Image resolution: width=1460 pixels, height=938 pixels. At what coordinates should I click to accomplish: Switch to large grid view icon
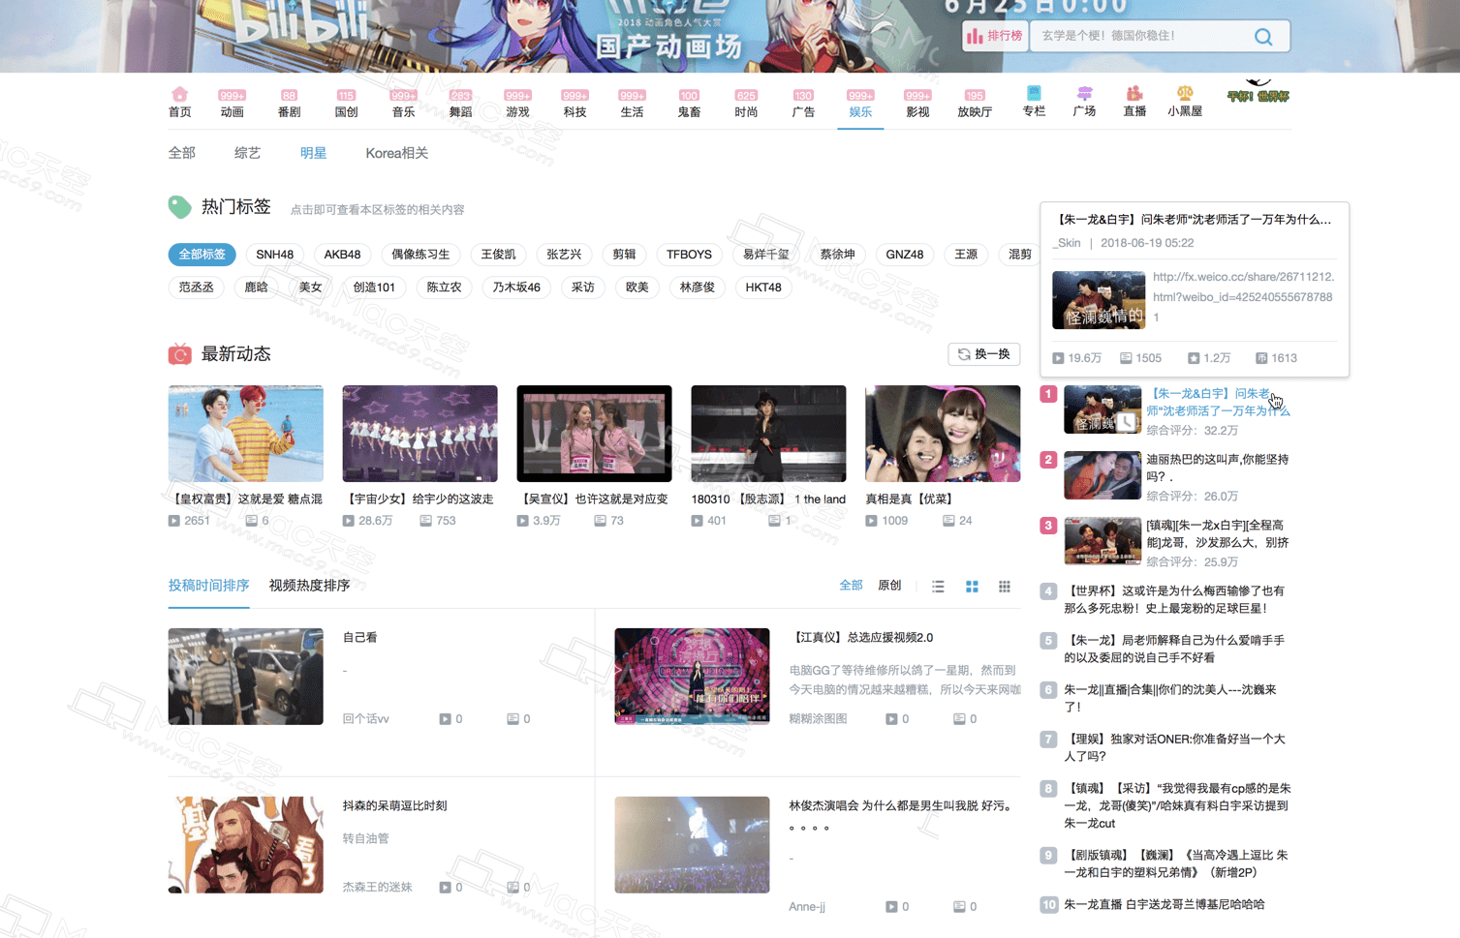pos(972,587)
